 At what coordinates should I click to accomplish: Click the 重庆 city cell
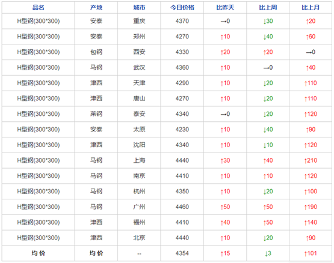tap(139, 21)
